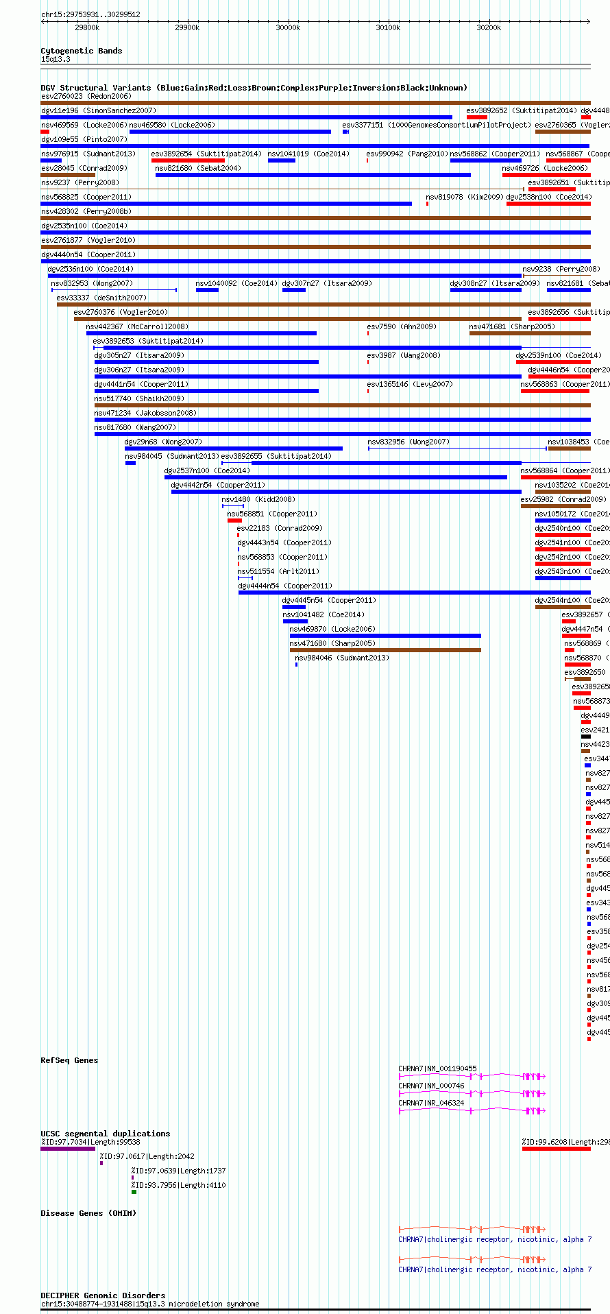Select dgv29n68 (Wong2007) variant
Image resolution: width=610 pixels, height=1314 pixels.
pos(163,442)
